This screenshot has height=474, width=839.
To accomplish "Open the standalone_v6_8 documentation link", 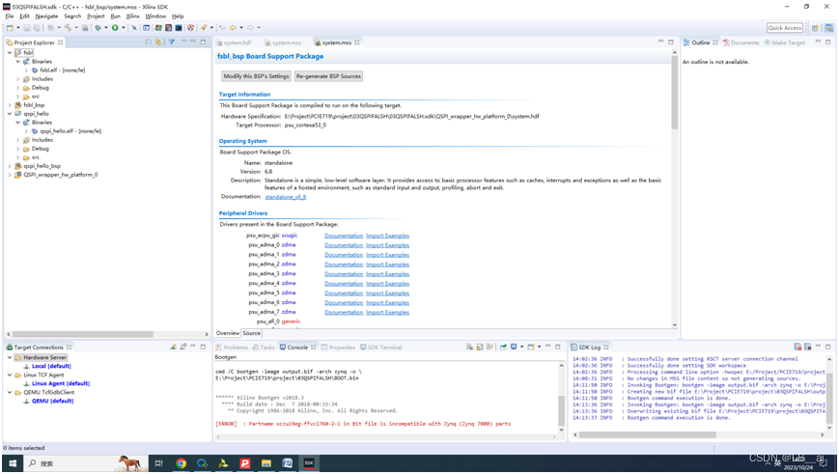I will (286, 197).
